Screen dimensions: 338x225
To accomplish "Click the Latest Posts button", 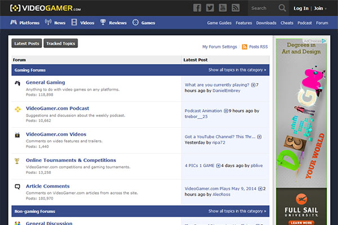I will click(x=26, y=43).
